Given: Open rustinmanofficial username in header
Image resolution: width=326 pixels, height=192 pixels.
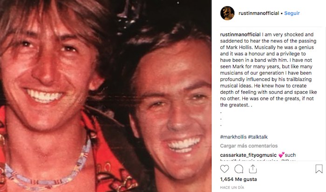Looking at the screenshot, I should coord(258,13).
